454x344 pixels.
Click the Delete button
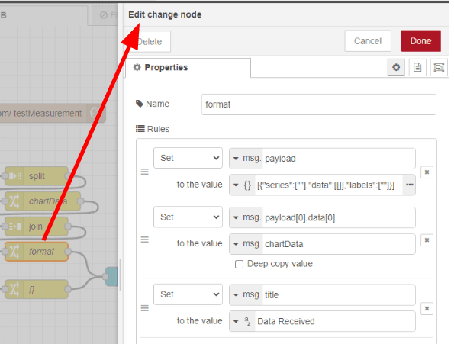pos(149,42)
